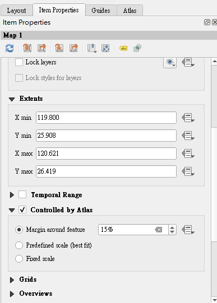
Task: Uncheck Controlled by Atlas checkbox
Action: coord(22,209)
